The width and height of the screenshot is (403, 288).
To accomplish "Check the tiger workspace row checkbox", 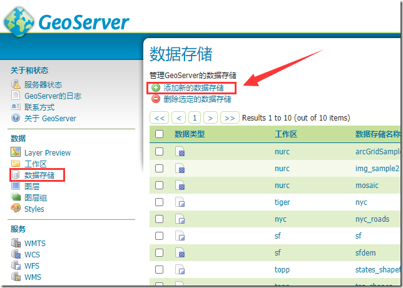I will coord(159,202).
